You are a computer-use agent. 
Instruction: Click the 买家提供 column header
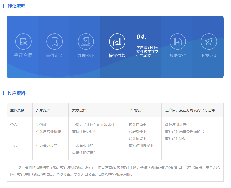(x=43, y=110)
